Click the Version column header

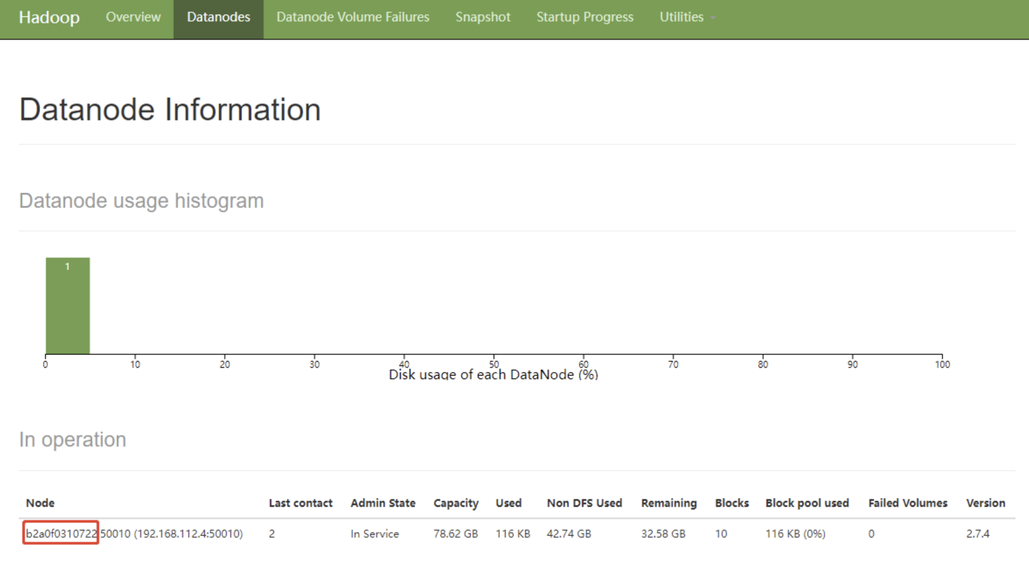[x=985, y=503]
